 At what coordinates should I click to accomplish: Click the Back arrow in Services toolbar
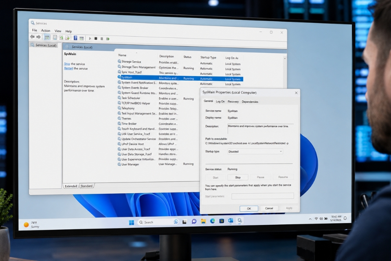[33, 37]
